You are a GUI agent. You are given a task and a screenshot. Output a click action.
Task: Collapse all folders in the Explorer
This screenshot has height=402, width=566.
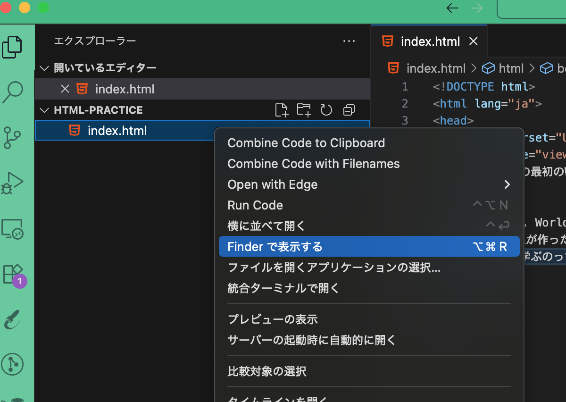(349, 110)
